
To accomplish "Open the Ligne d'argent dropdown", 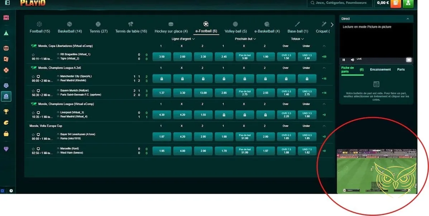I will coord(183,39).
